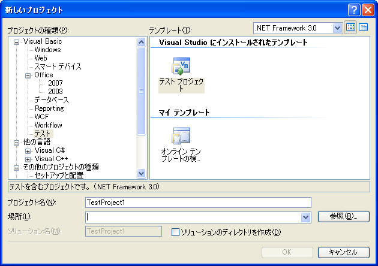Click project types scrollbar down arrow
The width and height of the screenshot is (378, 266).
tap(141, 173)
